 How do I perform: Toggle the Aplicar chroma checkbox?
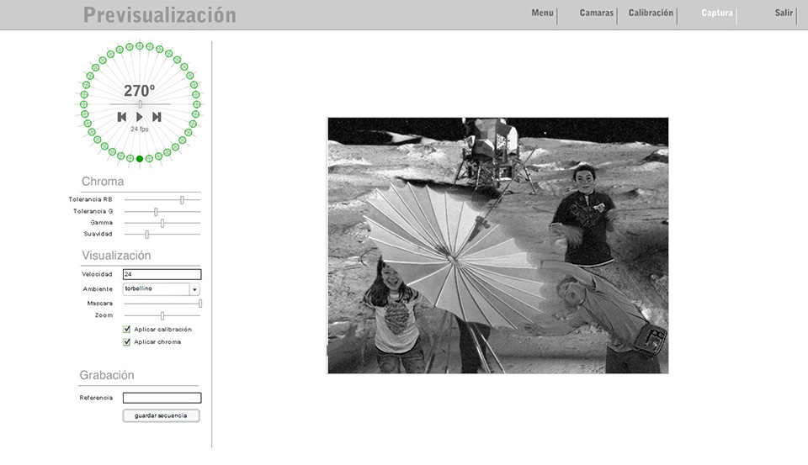tap(126, 342)
